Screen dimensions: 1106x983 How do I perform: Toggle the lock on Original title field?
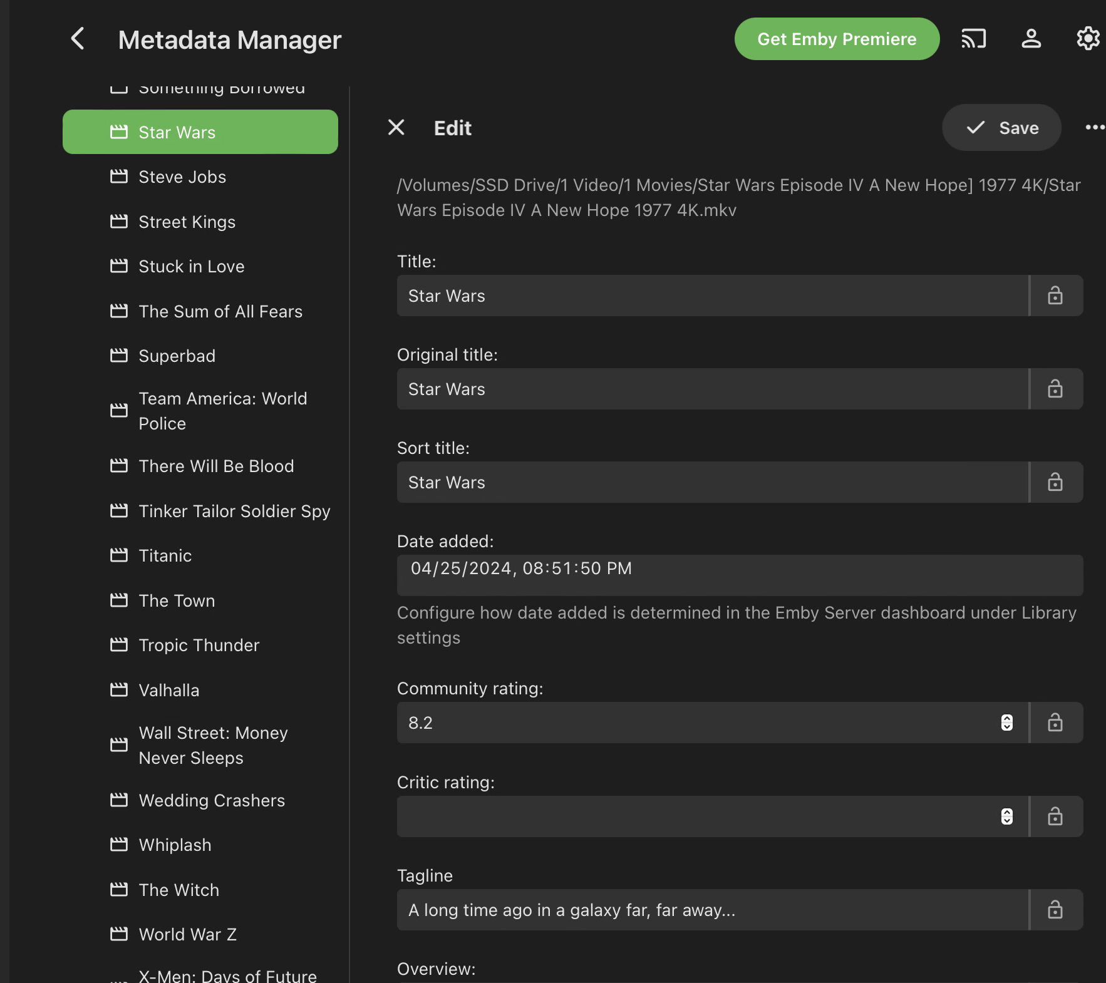pos(1055,389)
